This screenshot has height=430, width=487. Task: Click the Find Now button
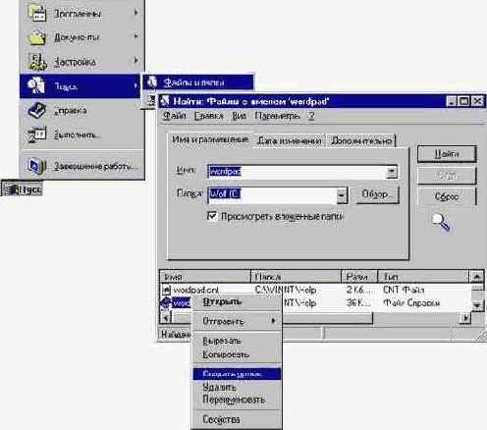click(447, 154)
